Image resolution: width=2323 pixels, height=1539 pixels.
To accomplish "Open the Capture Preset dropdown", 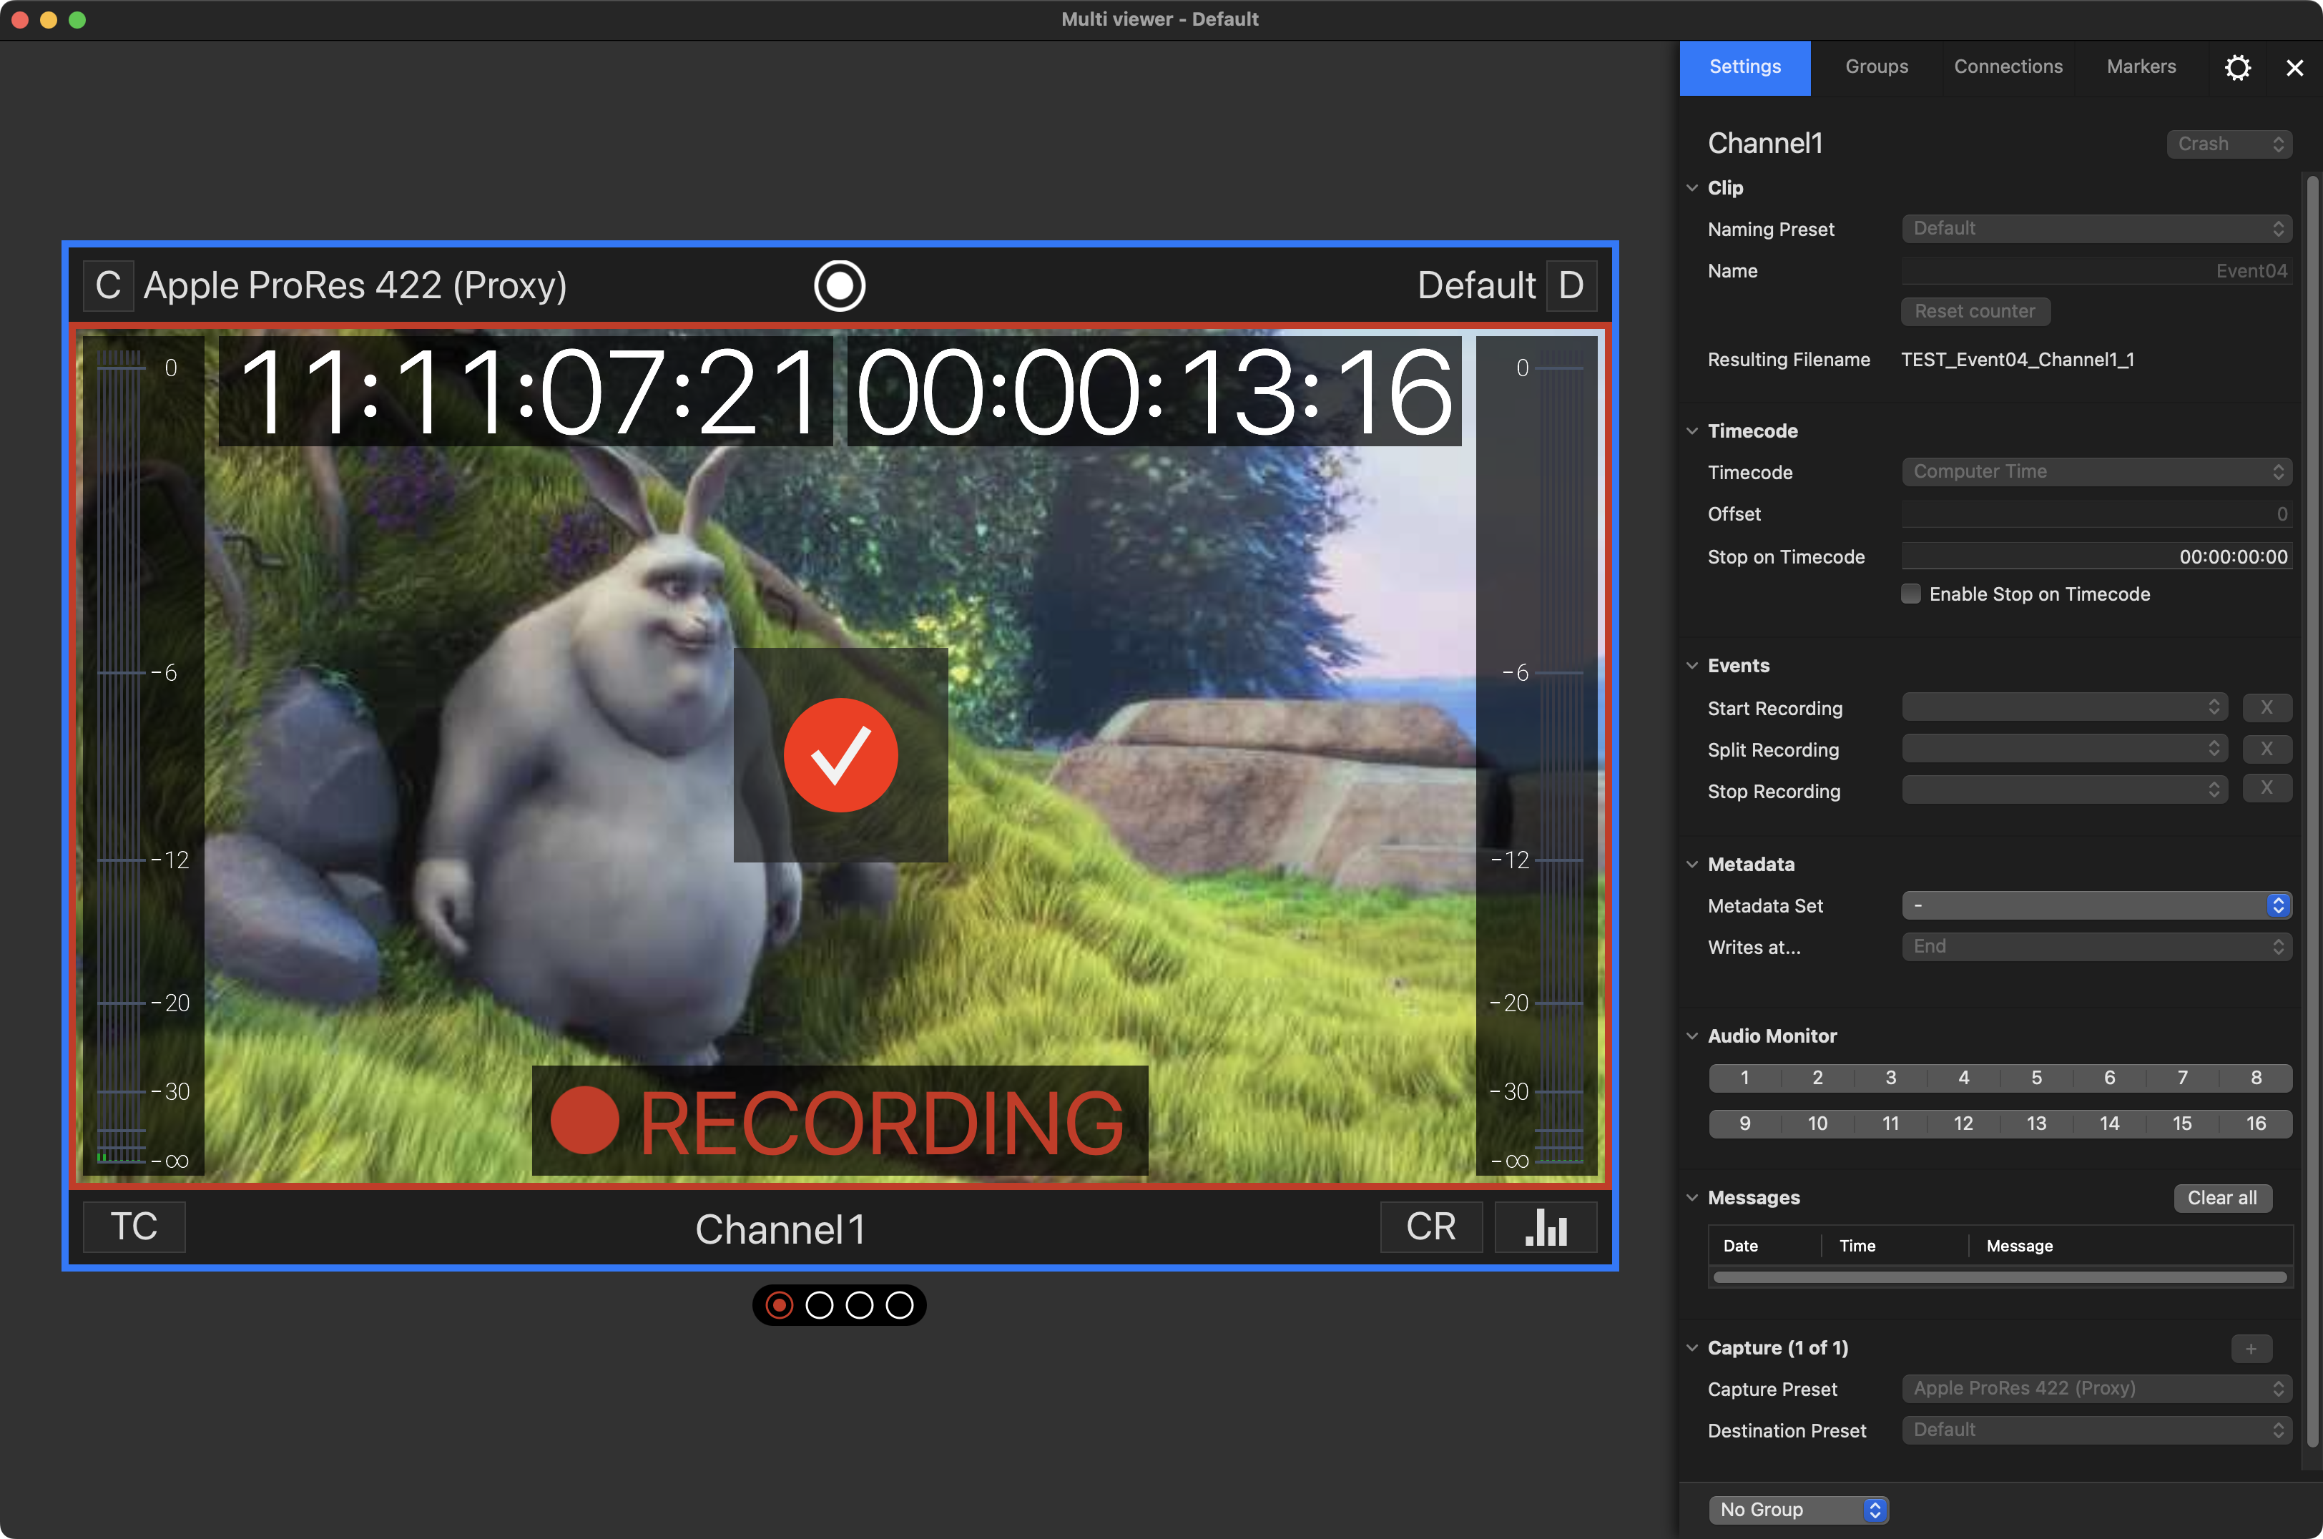I will (2096, 1389).
